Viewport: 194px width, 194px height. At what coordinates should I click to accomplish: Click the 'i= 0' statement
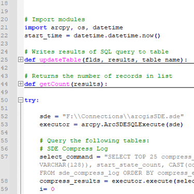[47, 189]
